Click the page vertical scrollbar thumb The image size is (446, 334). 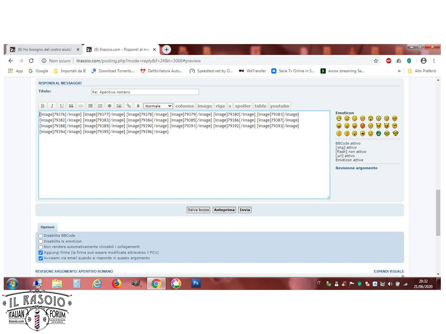(x=438, y=212)
